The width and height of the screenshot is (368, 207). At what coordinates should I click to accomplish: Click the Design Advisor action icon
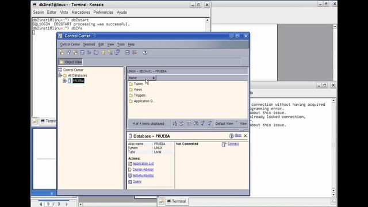tap(130, 170)
